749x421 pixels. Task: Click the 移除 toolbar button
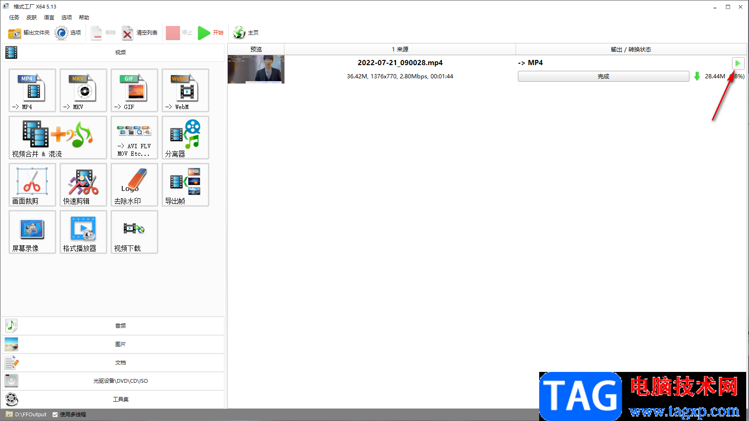tap(103, 33)
